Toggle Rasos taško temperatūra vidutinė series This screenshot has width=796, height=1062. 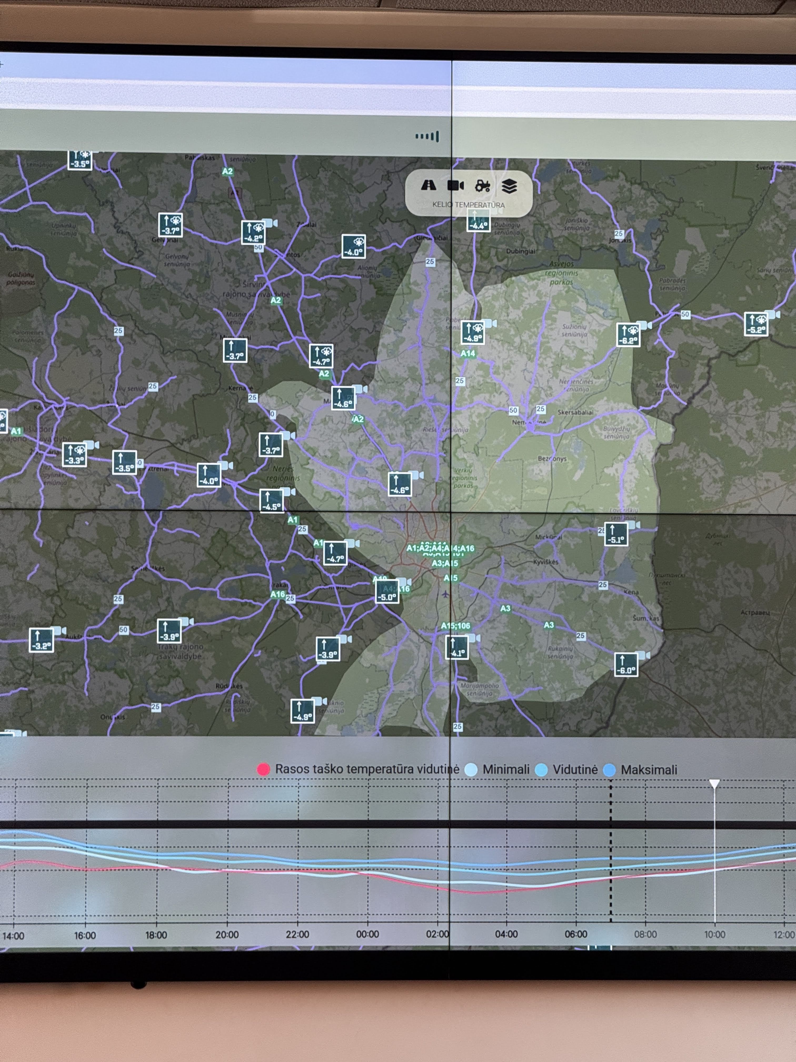coord(367,769)
